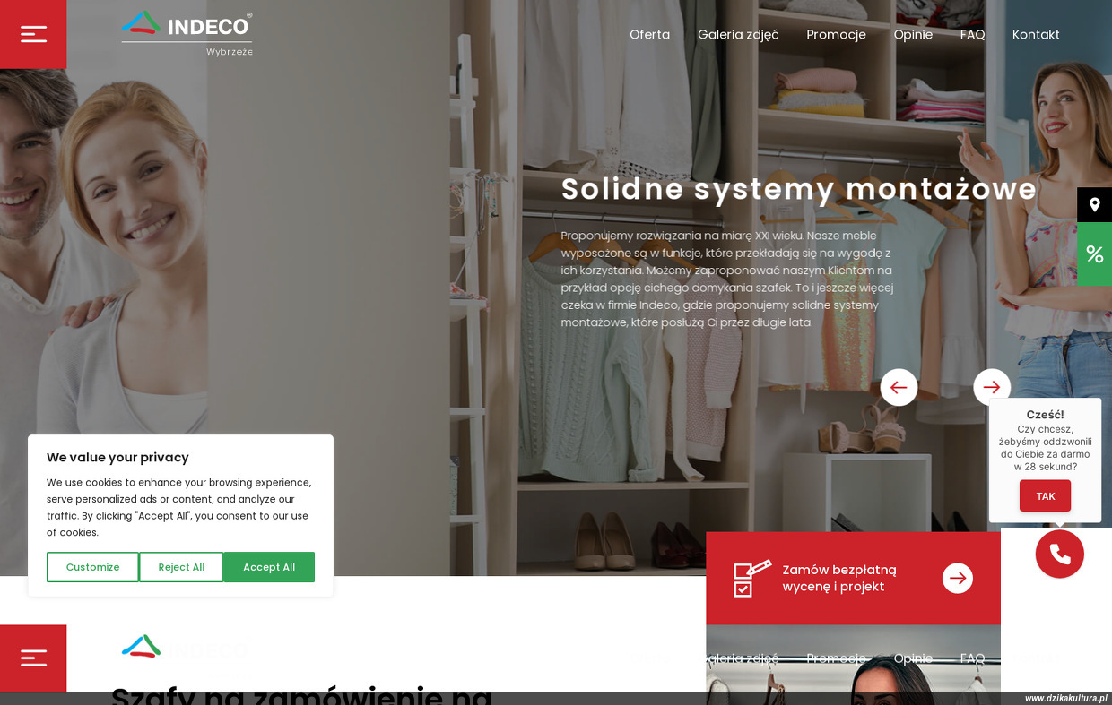Screen dimensions: 1112x705
Task: Open the FAQ navigation link
Action: [x=972, y=34]
